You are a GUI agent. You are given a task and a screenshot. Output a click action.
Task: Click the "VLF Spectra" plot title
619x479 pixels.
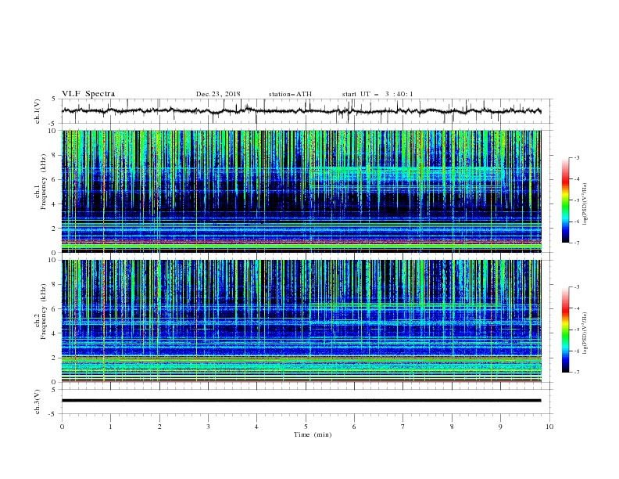point(88,94)
